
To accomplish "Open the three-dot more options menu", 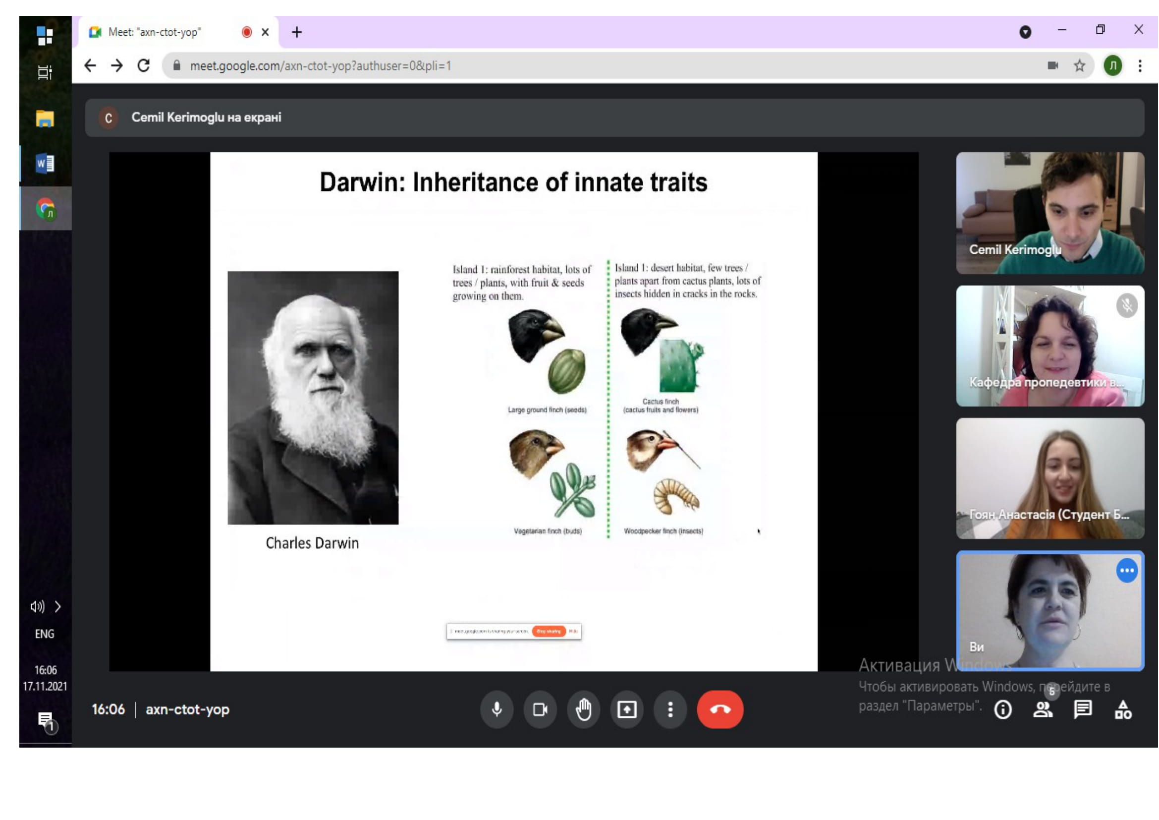I will point(670,709).
